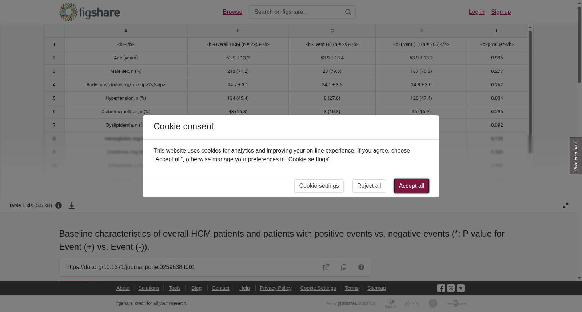The image size is (582, 312).
Task: Select column A header
Action: click(x=126, y=31)
